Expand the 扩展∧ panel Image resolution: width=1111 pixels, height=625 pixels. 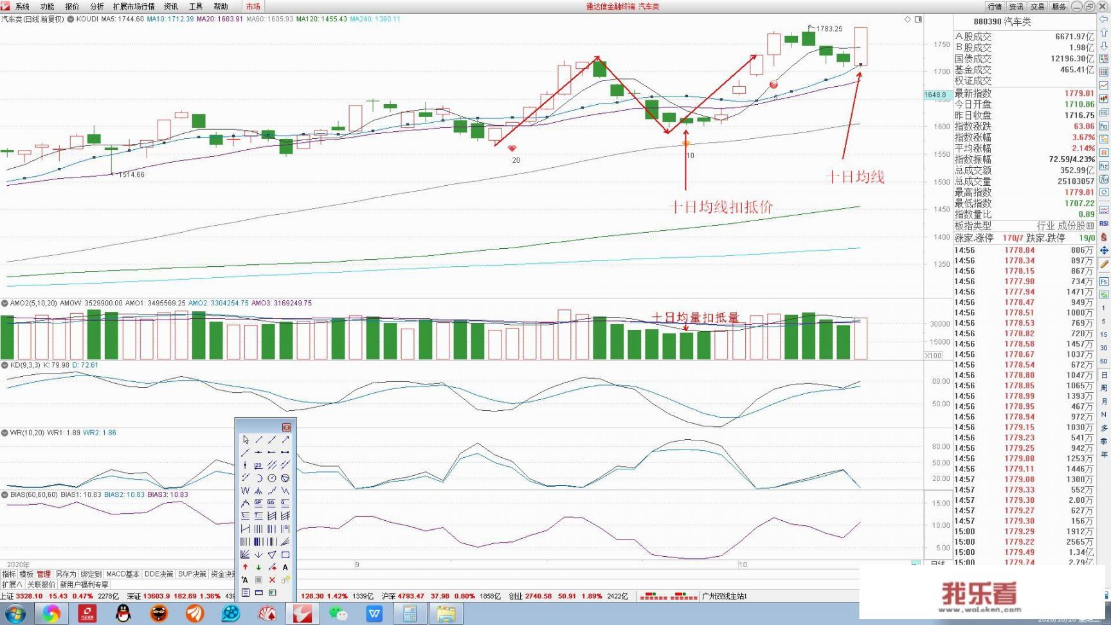click(x=12, y=584)
